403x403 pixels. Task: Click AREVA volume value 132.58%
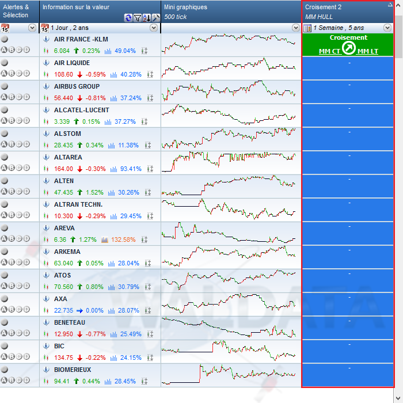pos(123,240)
